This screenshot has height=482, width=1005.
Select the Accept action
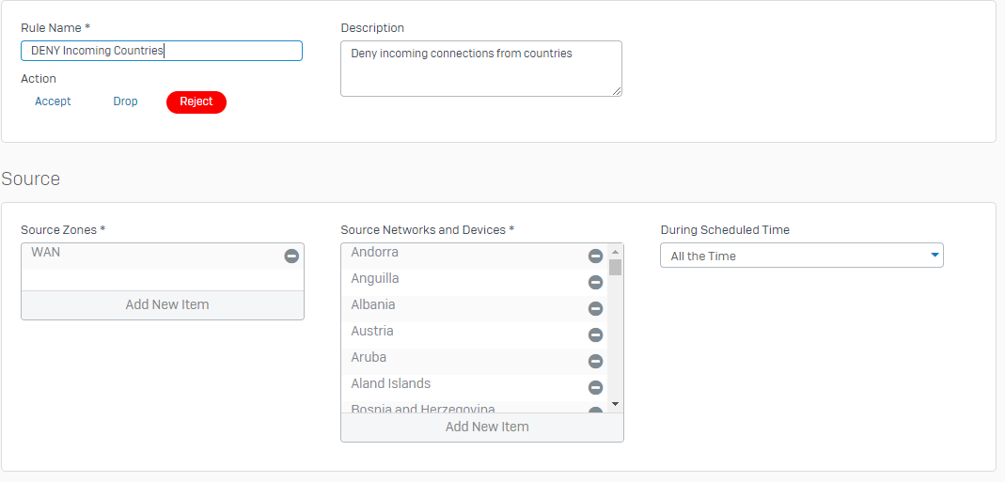point(53,101)
